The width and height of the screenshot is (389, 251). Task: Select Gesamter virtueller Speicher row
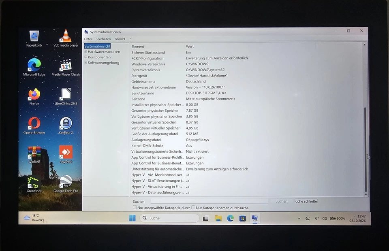tap(246, 122)
